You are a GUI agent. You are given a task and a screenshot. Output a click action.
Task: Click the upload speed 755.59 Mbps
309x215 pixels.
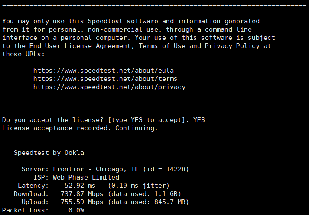tap(82, 202)
